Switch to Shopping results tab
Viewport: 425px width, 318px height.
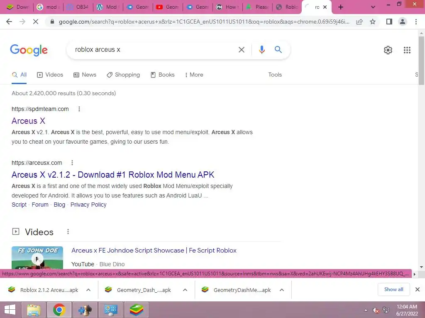[x=123, y=75]
